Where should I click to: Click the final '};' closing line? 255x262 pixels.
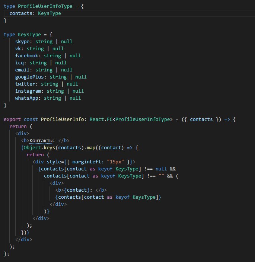[x=7, y=254]
